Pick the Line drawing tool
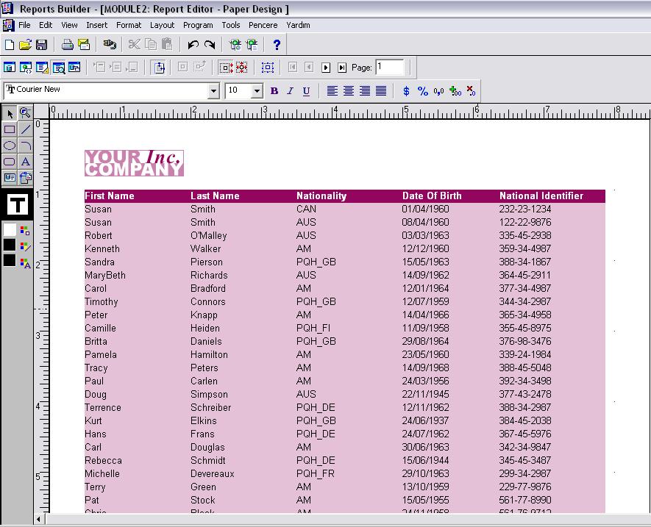This screenshot has width=651, height=527. point(25,129)
